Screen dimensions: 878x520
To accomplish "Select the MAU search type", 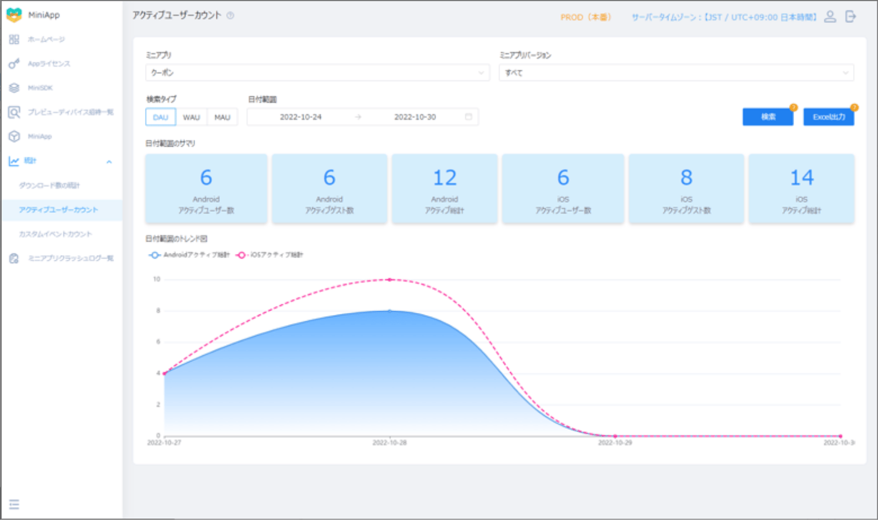I will [222, 117].
